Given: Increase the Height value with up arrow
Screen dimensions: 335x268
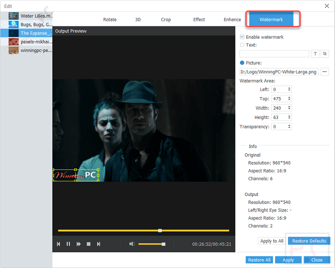Looking at the screenshot, I should click(289, 116).
